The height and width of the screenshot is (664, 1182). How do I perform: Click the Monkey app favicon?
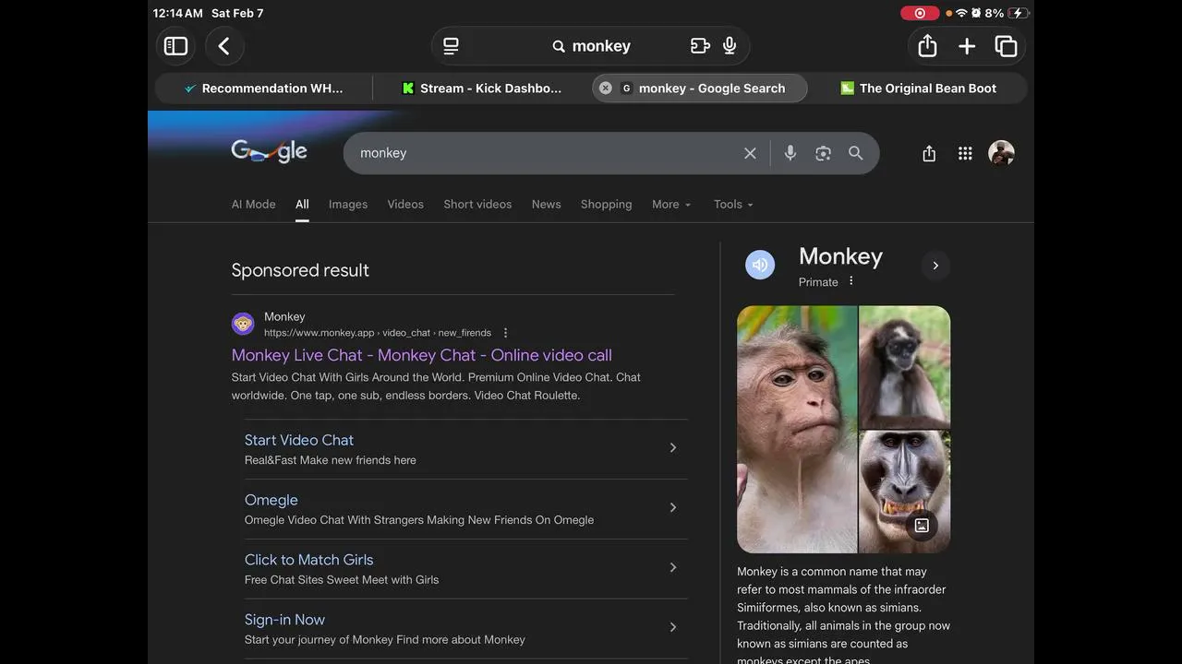(243, 324)
